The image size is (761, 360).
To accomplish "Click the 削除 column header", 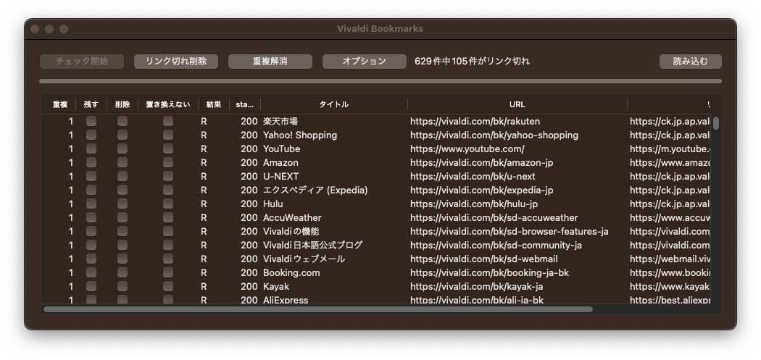I will pos(122,104).
